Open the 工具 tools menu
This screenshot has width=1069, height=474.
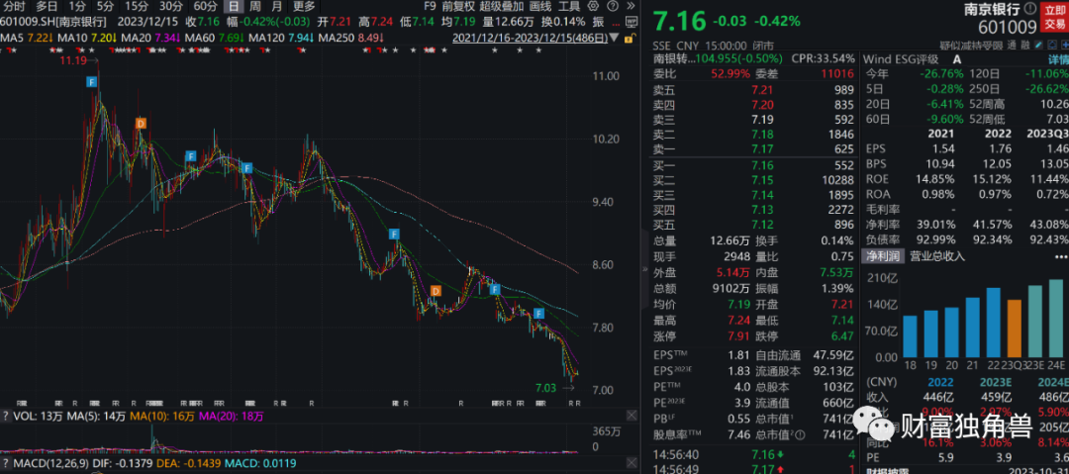(569, 6)
